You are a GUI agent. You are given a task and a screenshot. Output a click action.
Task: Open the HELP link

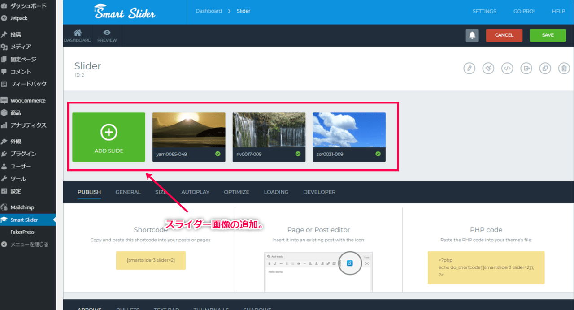click(558, 12)
